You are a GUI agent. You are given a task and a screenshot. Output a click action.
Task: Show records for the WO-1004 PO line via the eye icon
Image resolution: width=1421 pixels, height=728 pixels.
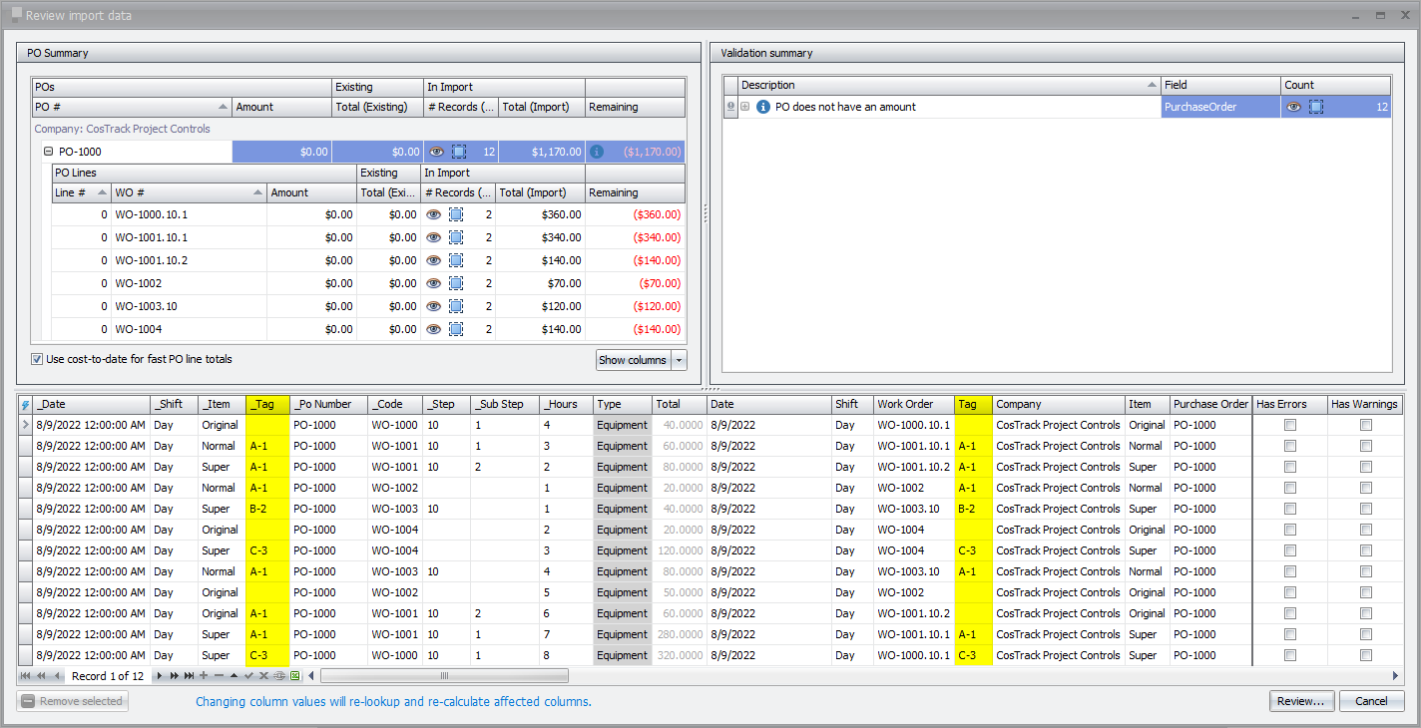[433, 329]
